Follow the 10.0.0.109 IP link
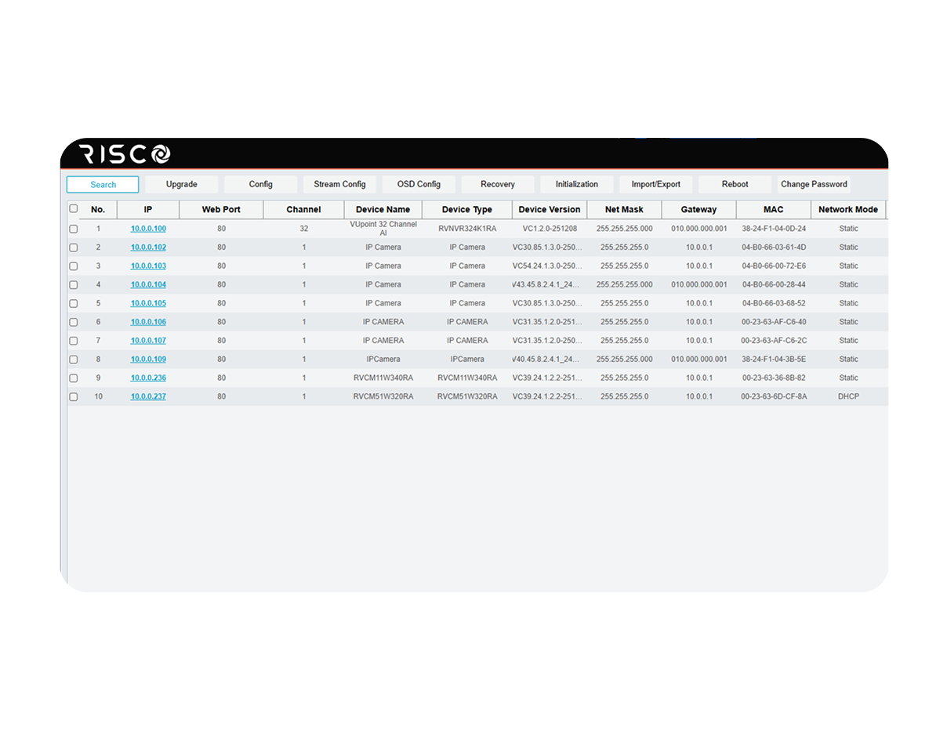The height and width of the screenshot is (730, 947). [x=148, y=360]
